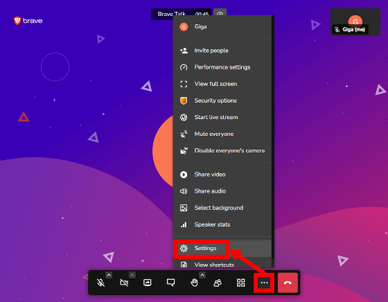This screenshot has height=302, width=388.
Task: Toggle tile view grid icon
Action: click(x=241, y=283)
